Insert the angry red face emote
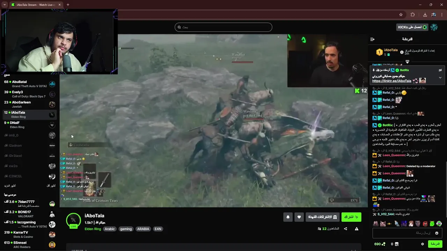 coord(425,223)
